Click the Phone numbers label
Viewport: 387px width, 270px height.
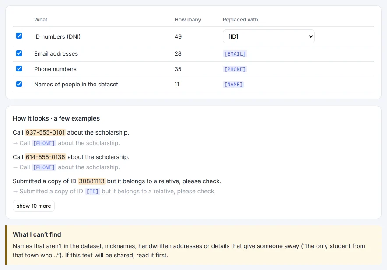point(55,69)
